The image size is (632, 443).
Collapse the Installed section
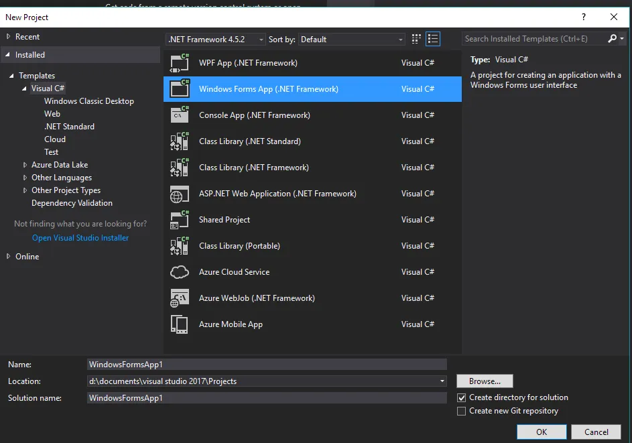pyautogui.click(x=7, y=54)
